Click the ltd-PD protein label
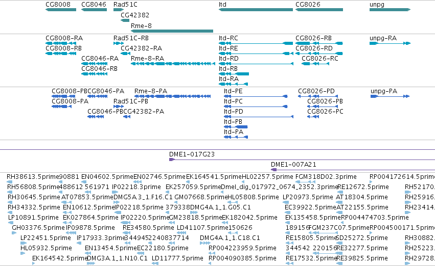The image size is (435, 266). 234,112
